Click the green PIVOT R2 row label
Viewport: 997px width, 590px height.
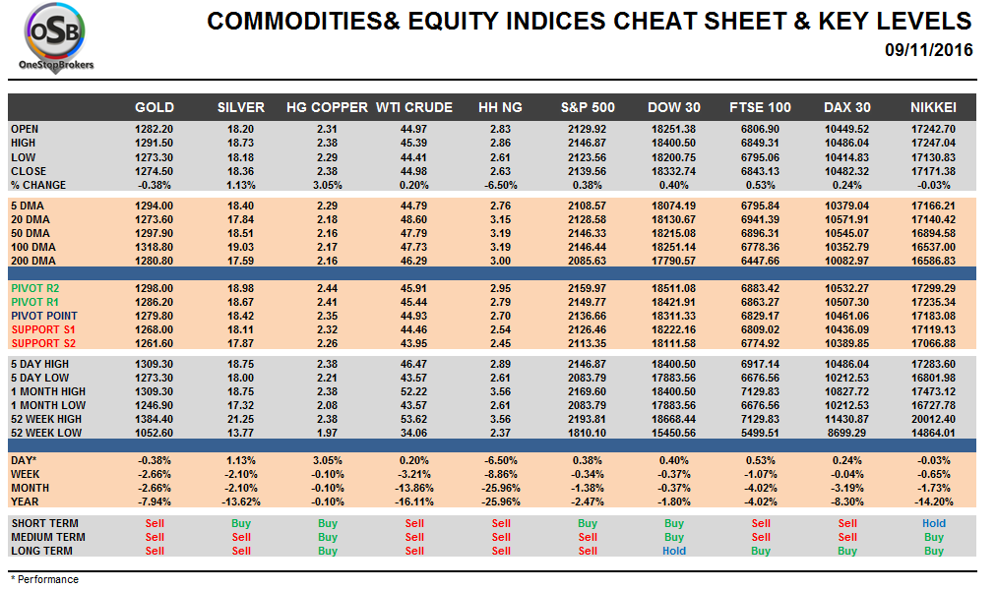37,288
